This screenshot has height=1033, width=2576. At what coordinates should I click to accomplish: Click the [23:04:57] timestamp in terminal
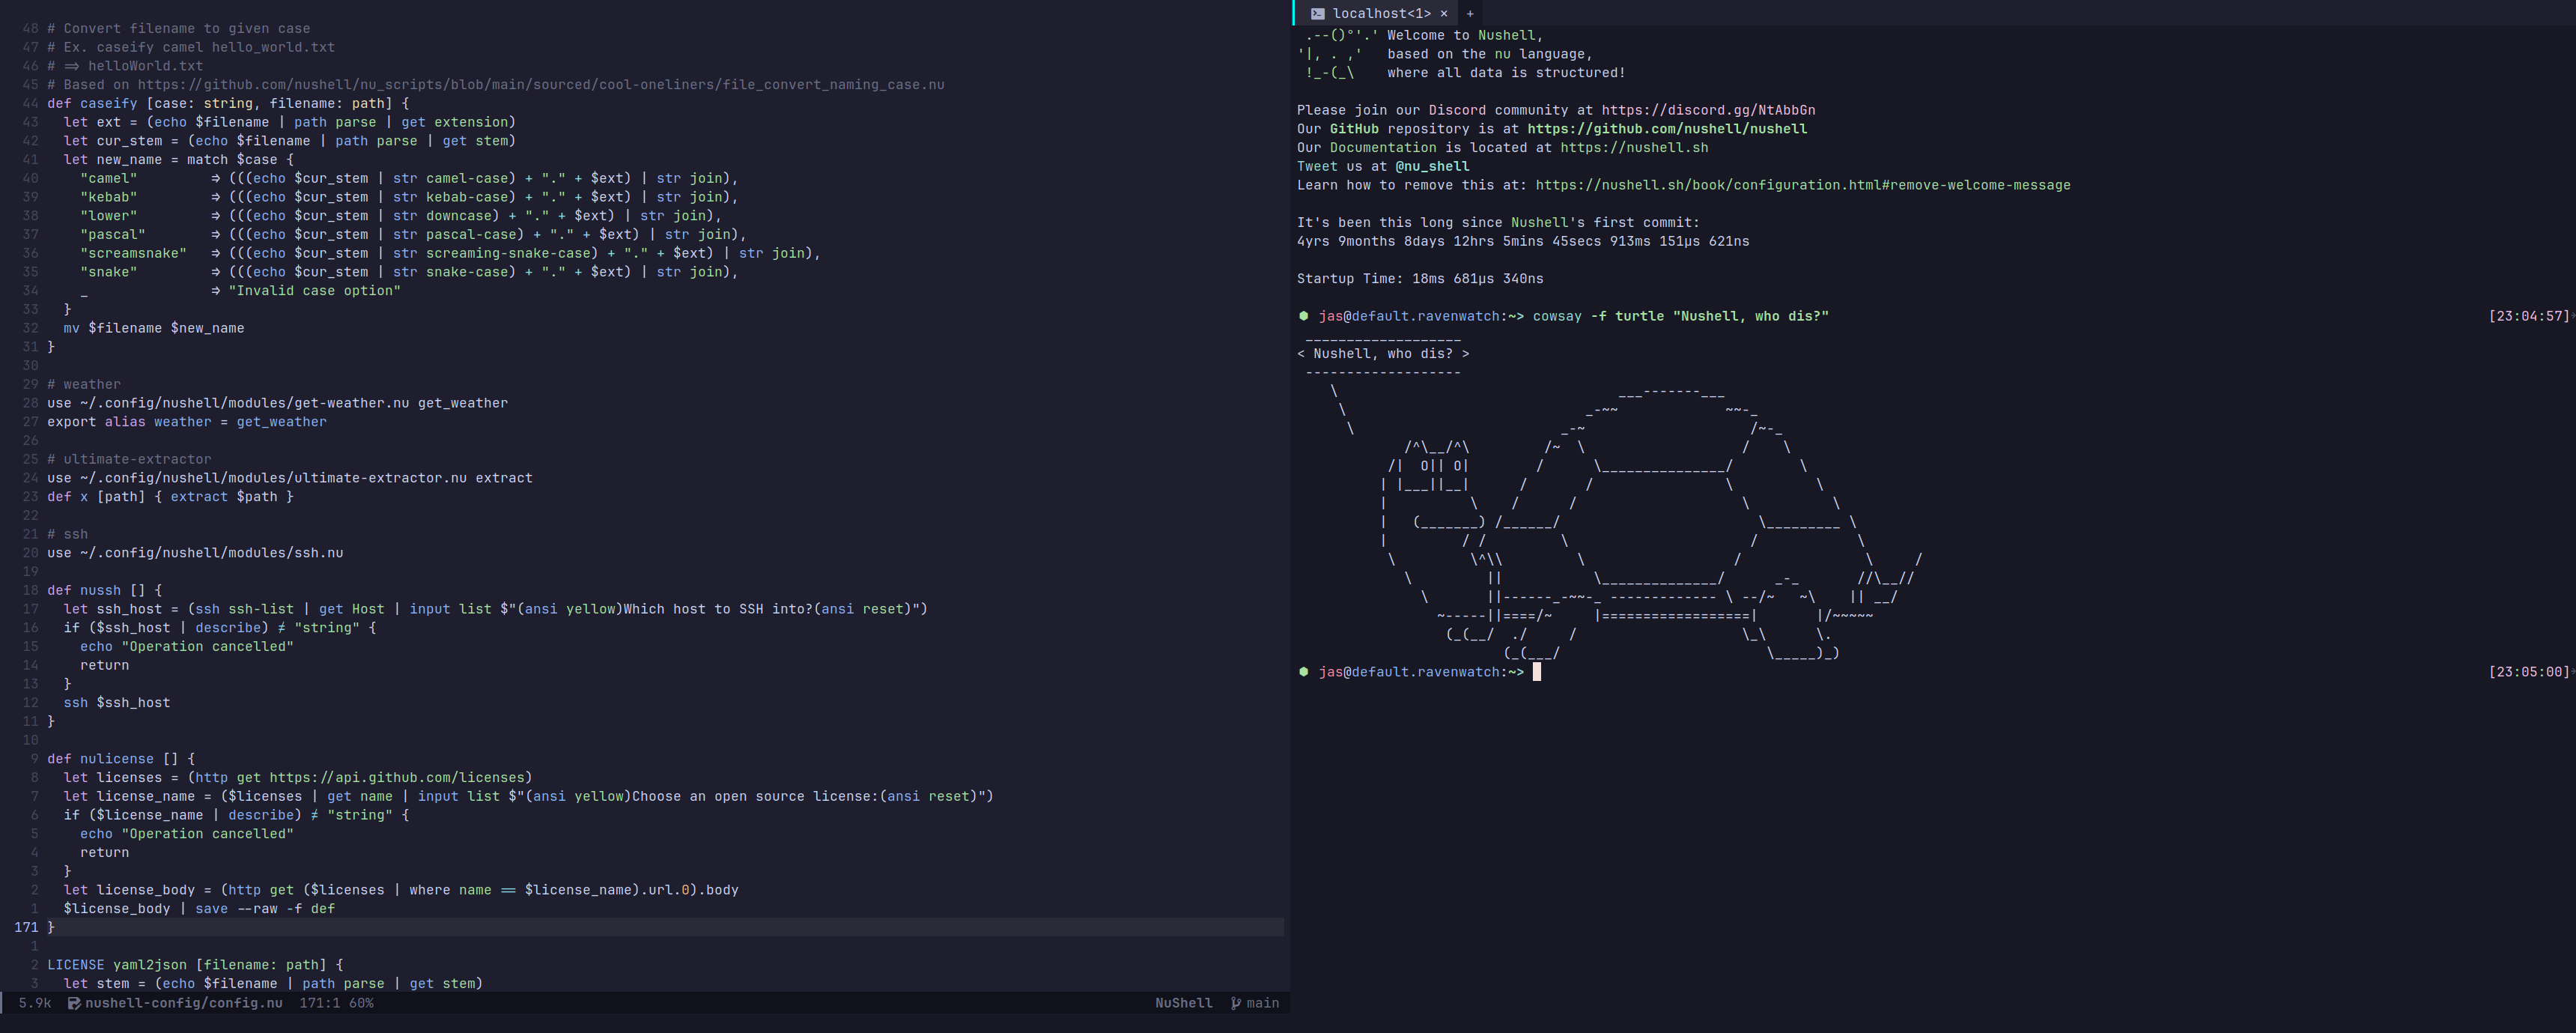[2527, 316]
